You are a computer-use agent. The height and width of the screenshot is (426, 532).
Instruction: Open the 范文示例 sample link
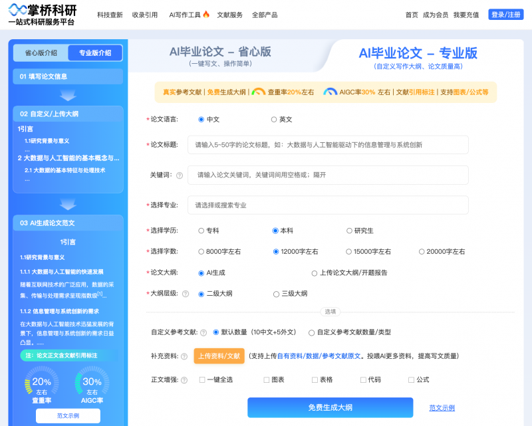(441, 407)
